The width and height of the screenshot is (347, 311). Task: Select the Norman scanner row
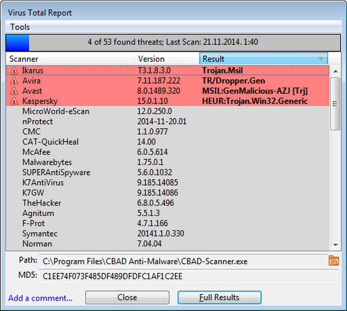click(x=168, y=244)
